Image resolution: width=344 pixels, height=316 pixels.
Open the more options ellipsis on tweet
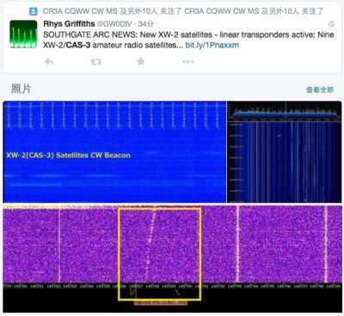188,61
